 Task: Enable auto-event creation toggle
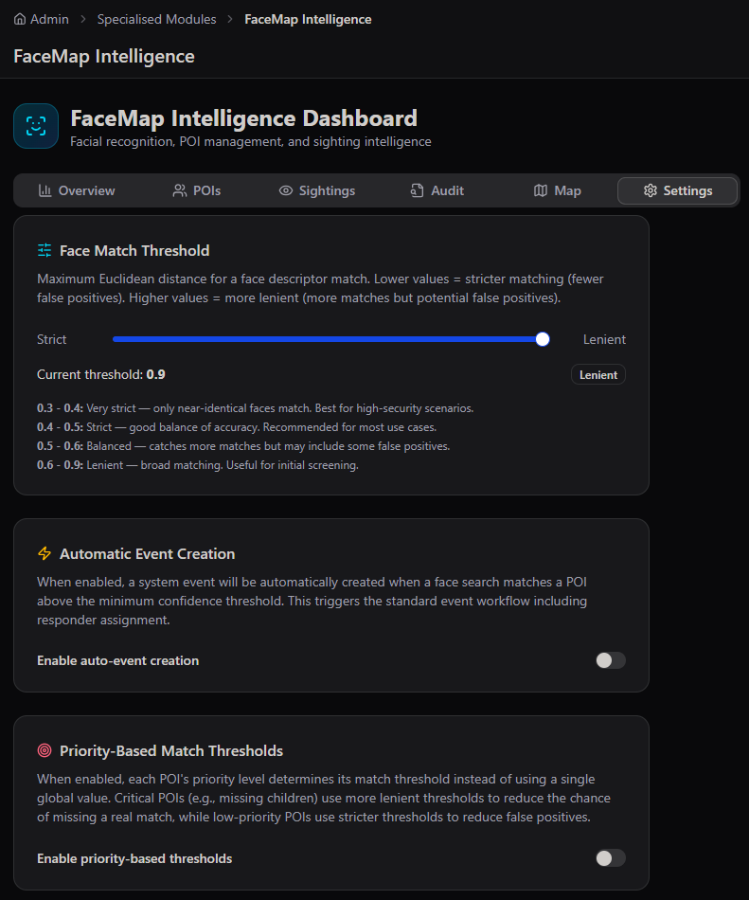[610, 660]
